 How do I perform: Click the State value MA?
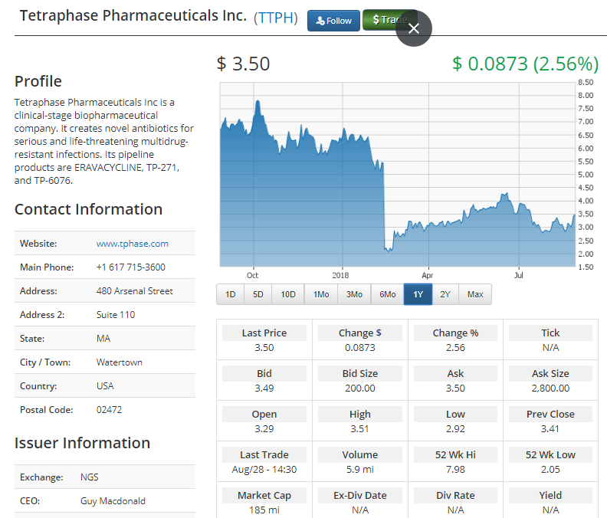[x=103, y=339]
